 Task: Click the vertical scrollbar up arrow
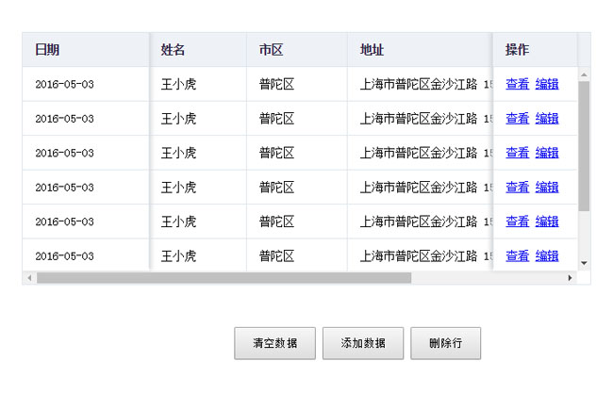(x=584, y=74)
